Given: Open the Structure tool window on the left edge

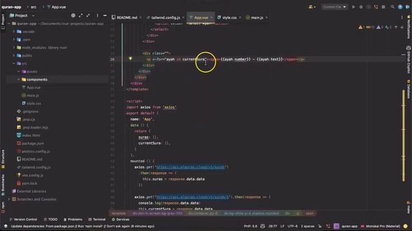Looking at the screenshot, I should tap(3, 159).
